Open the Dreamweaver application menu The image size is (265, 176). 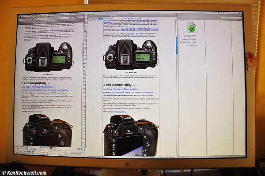pyautogui.click(x=26, y=16)
